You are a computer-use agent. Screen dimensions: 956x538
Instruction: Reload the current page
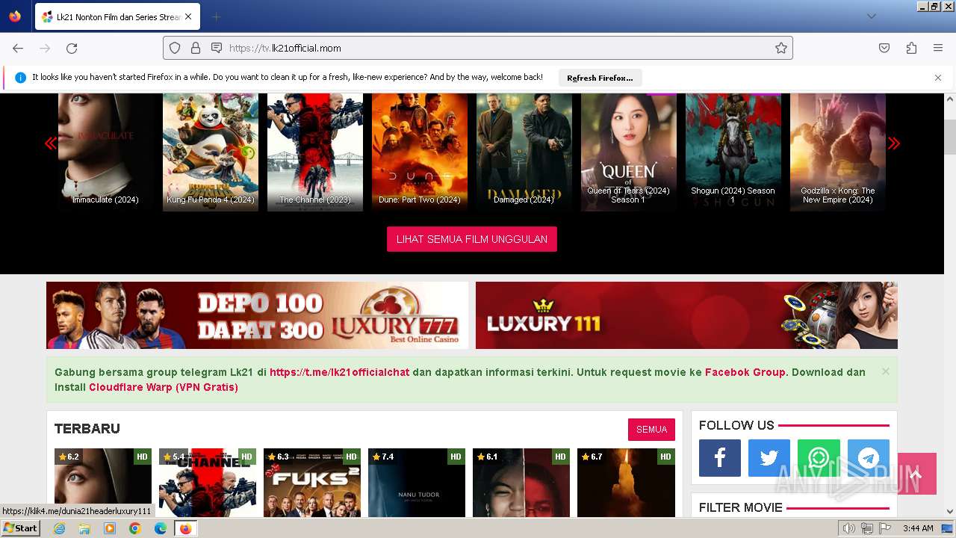click(x=72, y=48)
